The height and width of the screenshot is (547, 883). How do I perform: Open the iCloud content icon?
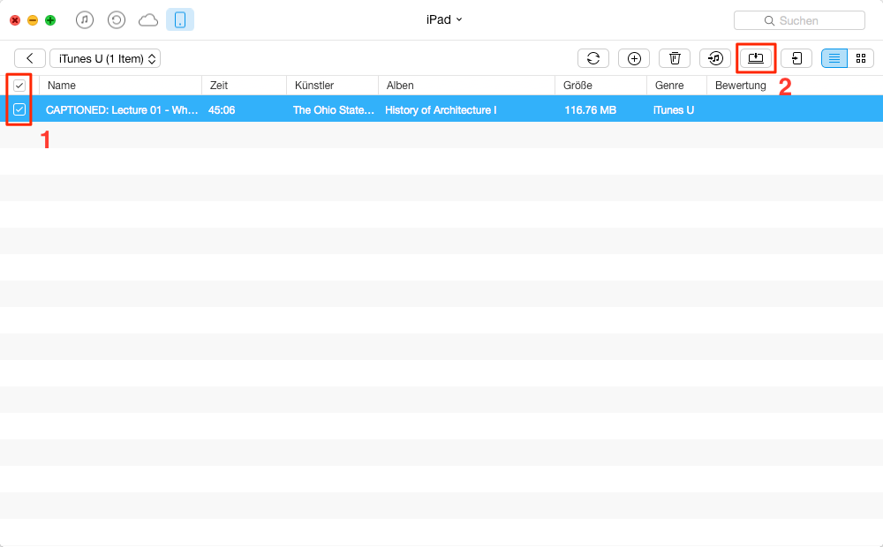click(x=148, y=20)
